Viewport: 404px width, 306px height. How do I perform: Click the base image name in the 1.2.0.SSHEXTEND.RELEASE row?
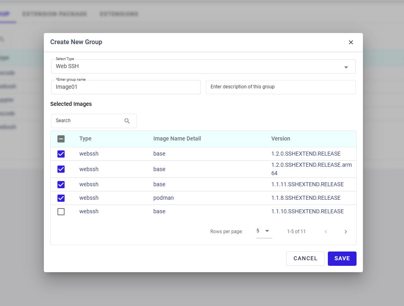pyautogui.click(x=159, y=154)
